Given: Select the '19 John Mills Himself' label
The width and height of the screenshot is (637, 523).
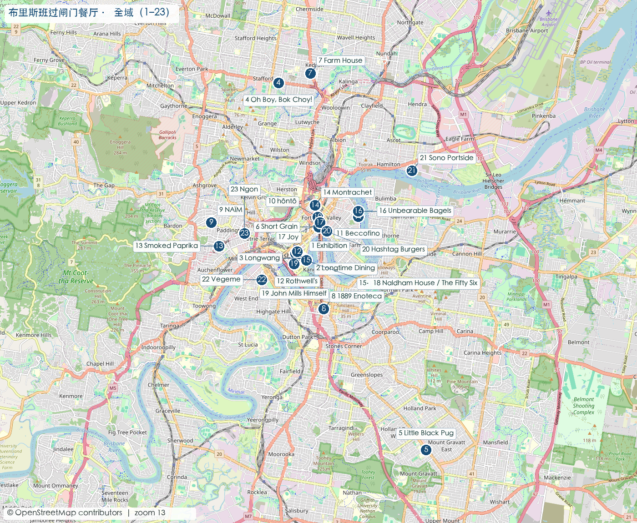Looking at the screenshot, I should point(294,293).
